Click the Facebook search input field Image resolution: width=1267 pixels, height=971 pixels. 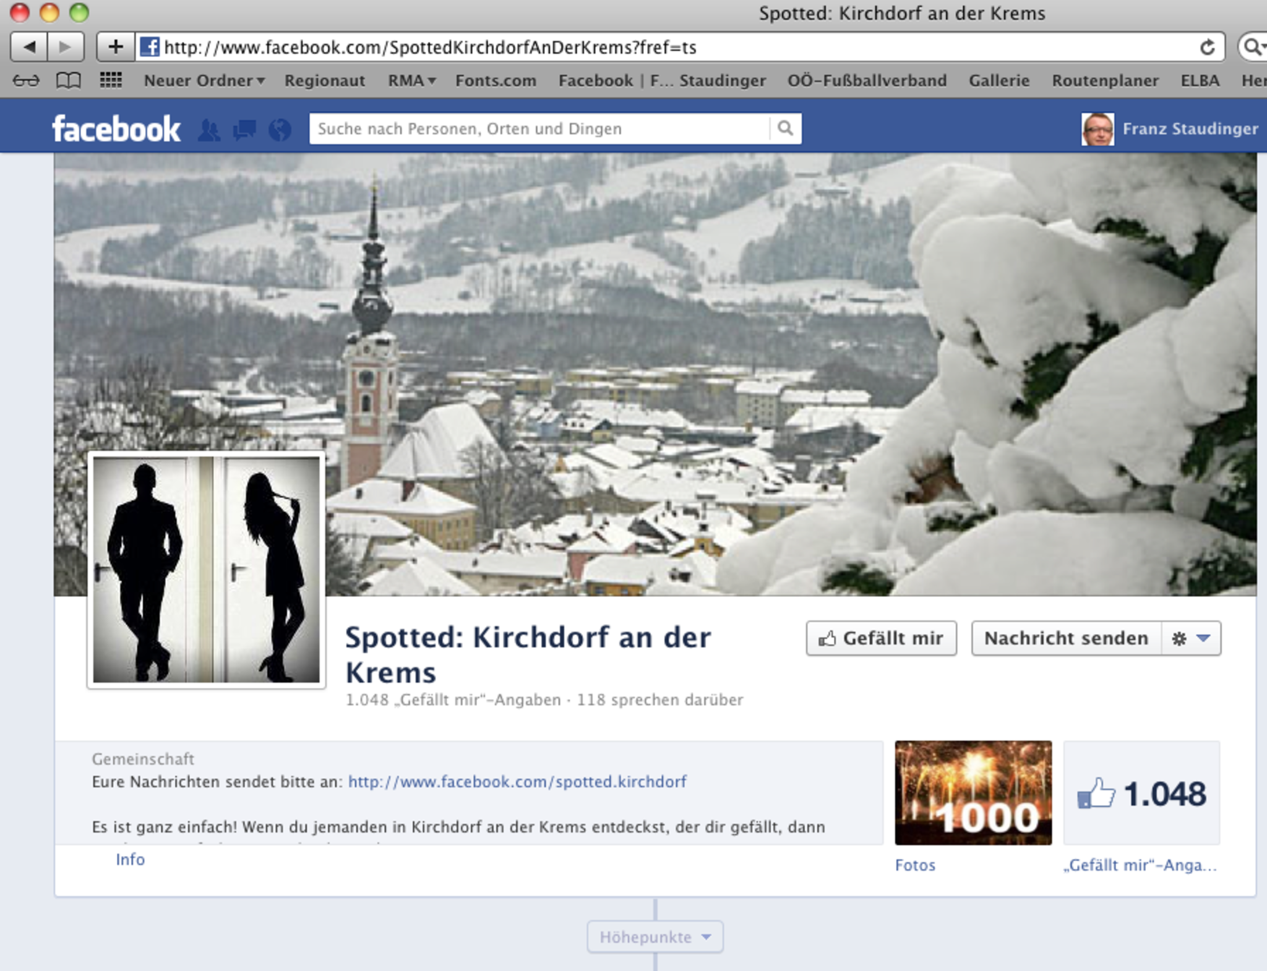539,129
